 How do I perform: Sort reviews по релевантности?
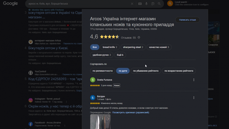point(103,71)
